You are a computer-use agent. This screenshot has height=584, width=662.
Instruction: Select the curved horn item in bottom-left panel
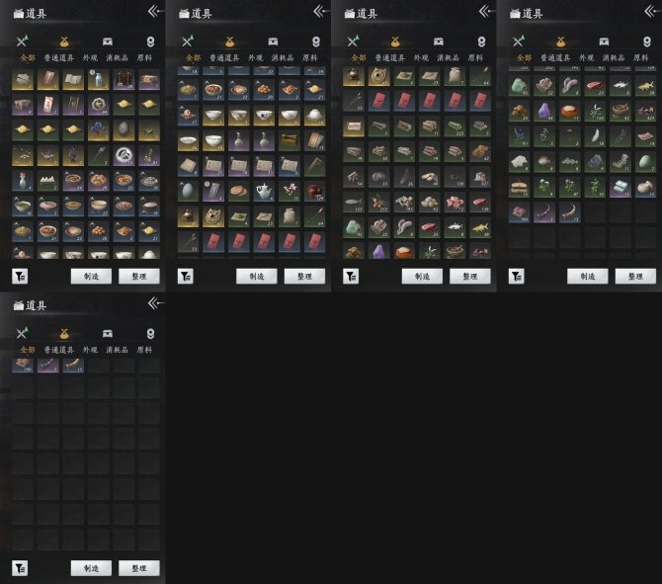click(73, 365)
